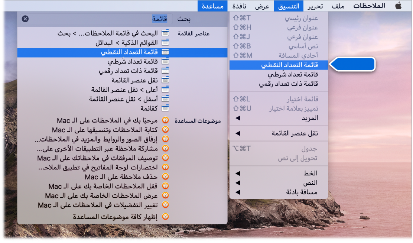Click the question mark icon beside "تغيير التفضيلات في الملاحظات"

click(x=165, y=203)
